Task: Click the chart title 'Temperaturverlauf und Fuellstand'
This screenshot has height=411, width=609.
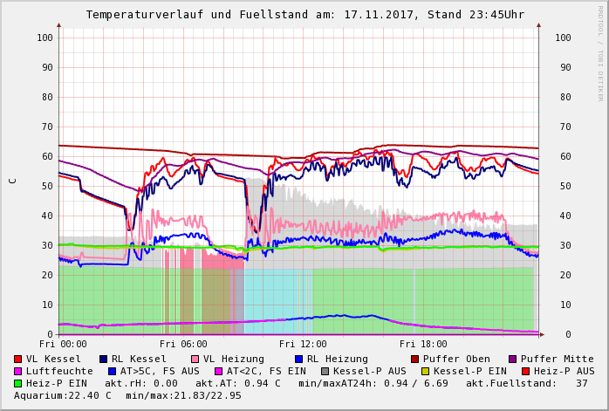Action: pos(229,15)
